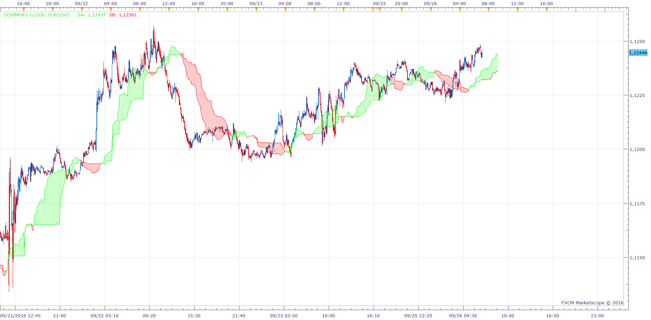Click the 10:40 bottom time label
Viewport: 651px width, 320px height.
tap(508, 316)
